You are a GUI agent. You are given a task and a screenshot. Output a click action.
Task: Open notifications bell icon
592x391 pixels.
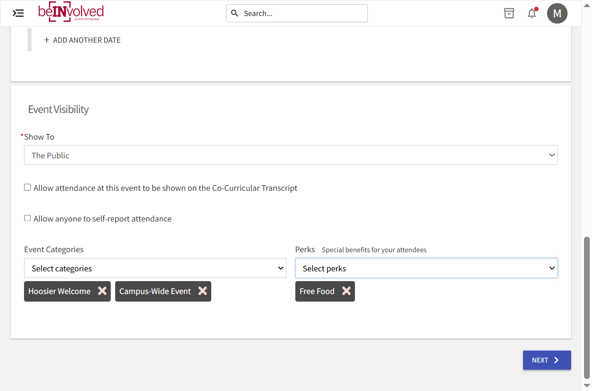coord(532,13)
